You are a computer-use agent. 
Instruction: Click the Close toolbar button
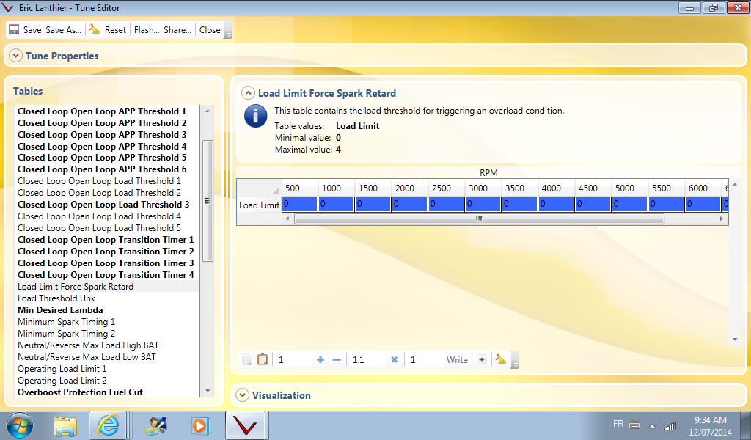[x=210, y=29]
